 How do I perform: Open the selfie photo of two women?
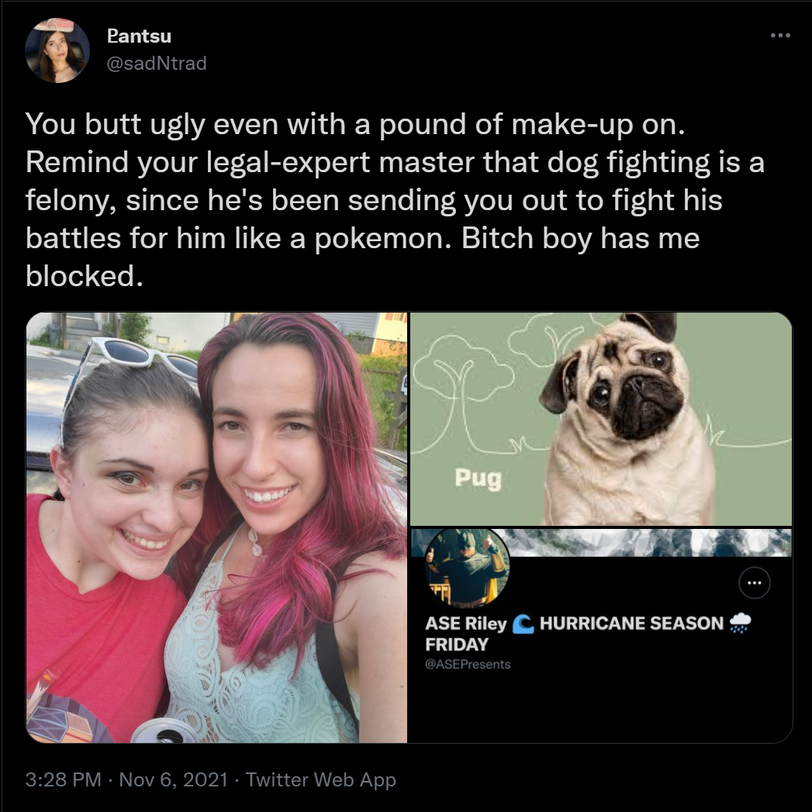[216, 527]
